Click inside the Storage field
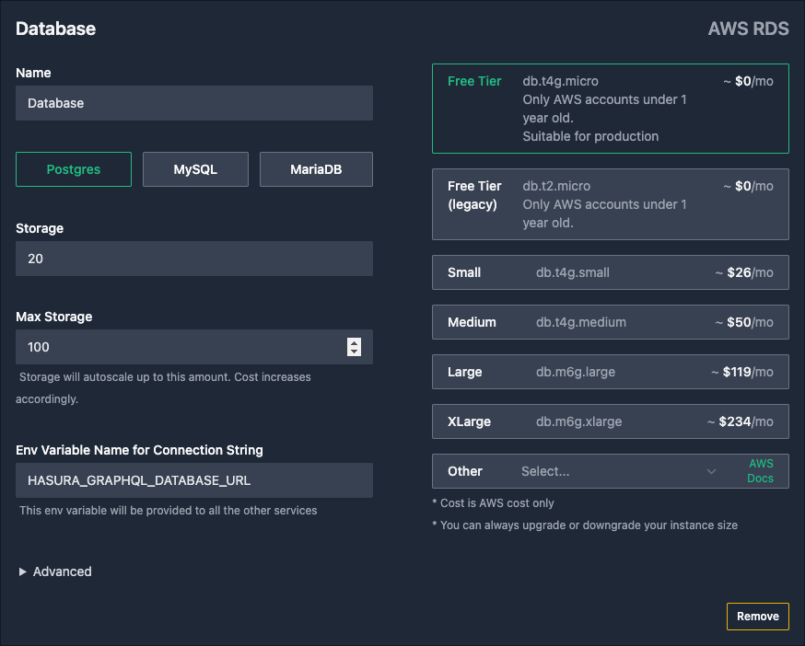The height and width of the screenshot is (646, 805). [x=193, y=259]
